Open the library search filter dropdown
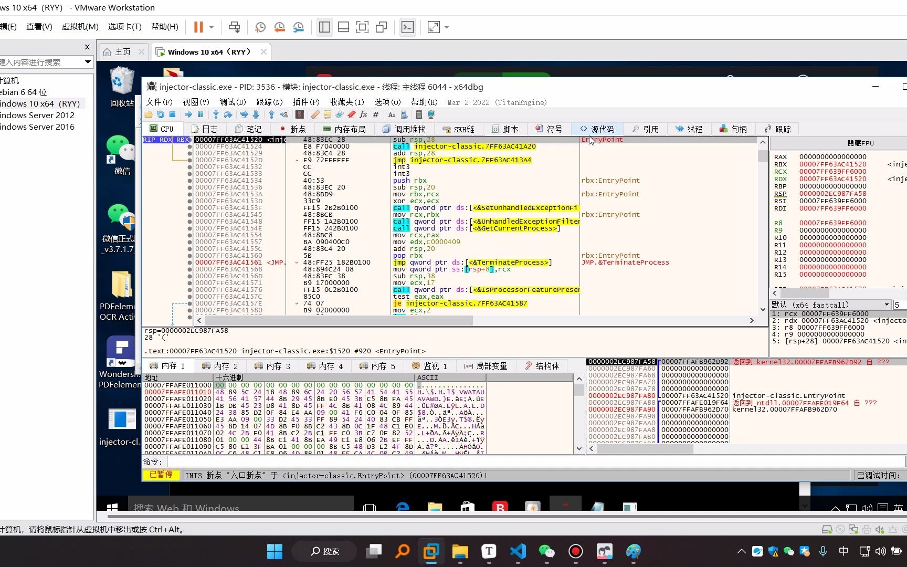Viewport: 907px width, 567px height. pos(88,62)
